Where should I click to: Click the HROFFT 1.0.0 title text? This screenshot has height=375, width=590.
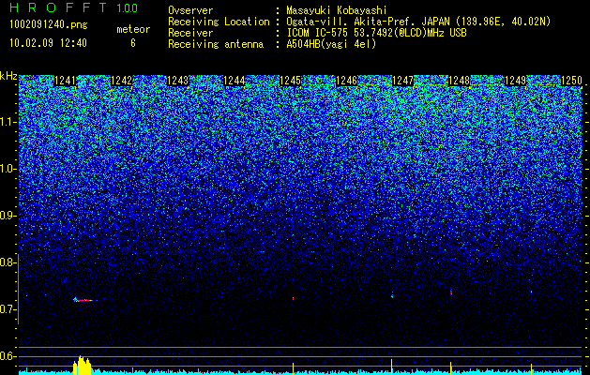click(74, 7)
